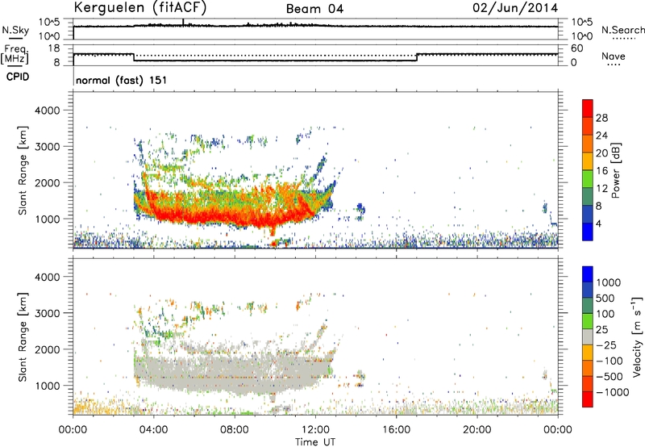Select the '16:00' time axis label
The width and height of the screenshot is (645, 447).
396,430
